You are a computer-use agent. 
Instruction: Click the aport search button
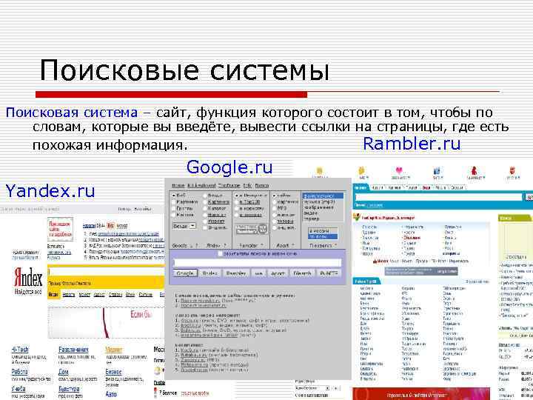[278, 273]
